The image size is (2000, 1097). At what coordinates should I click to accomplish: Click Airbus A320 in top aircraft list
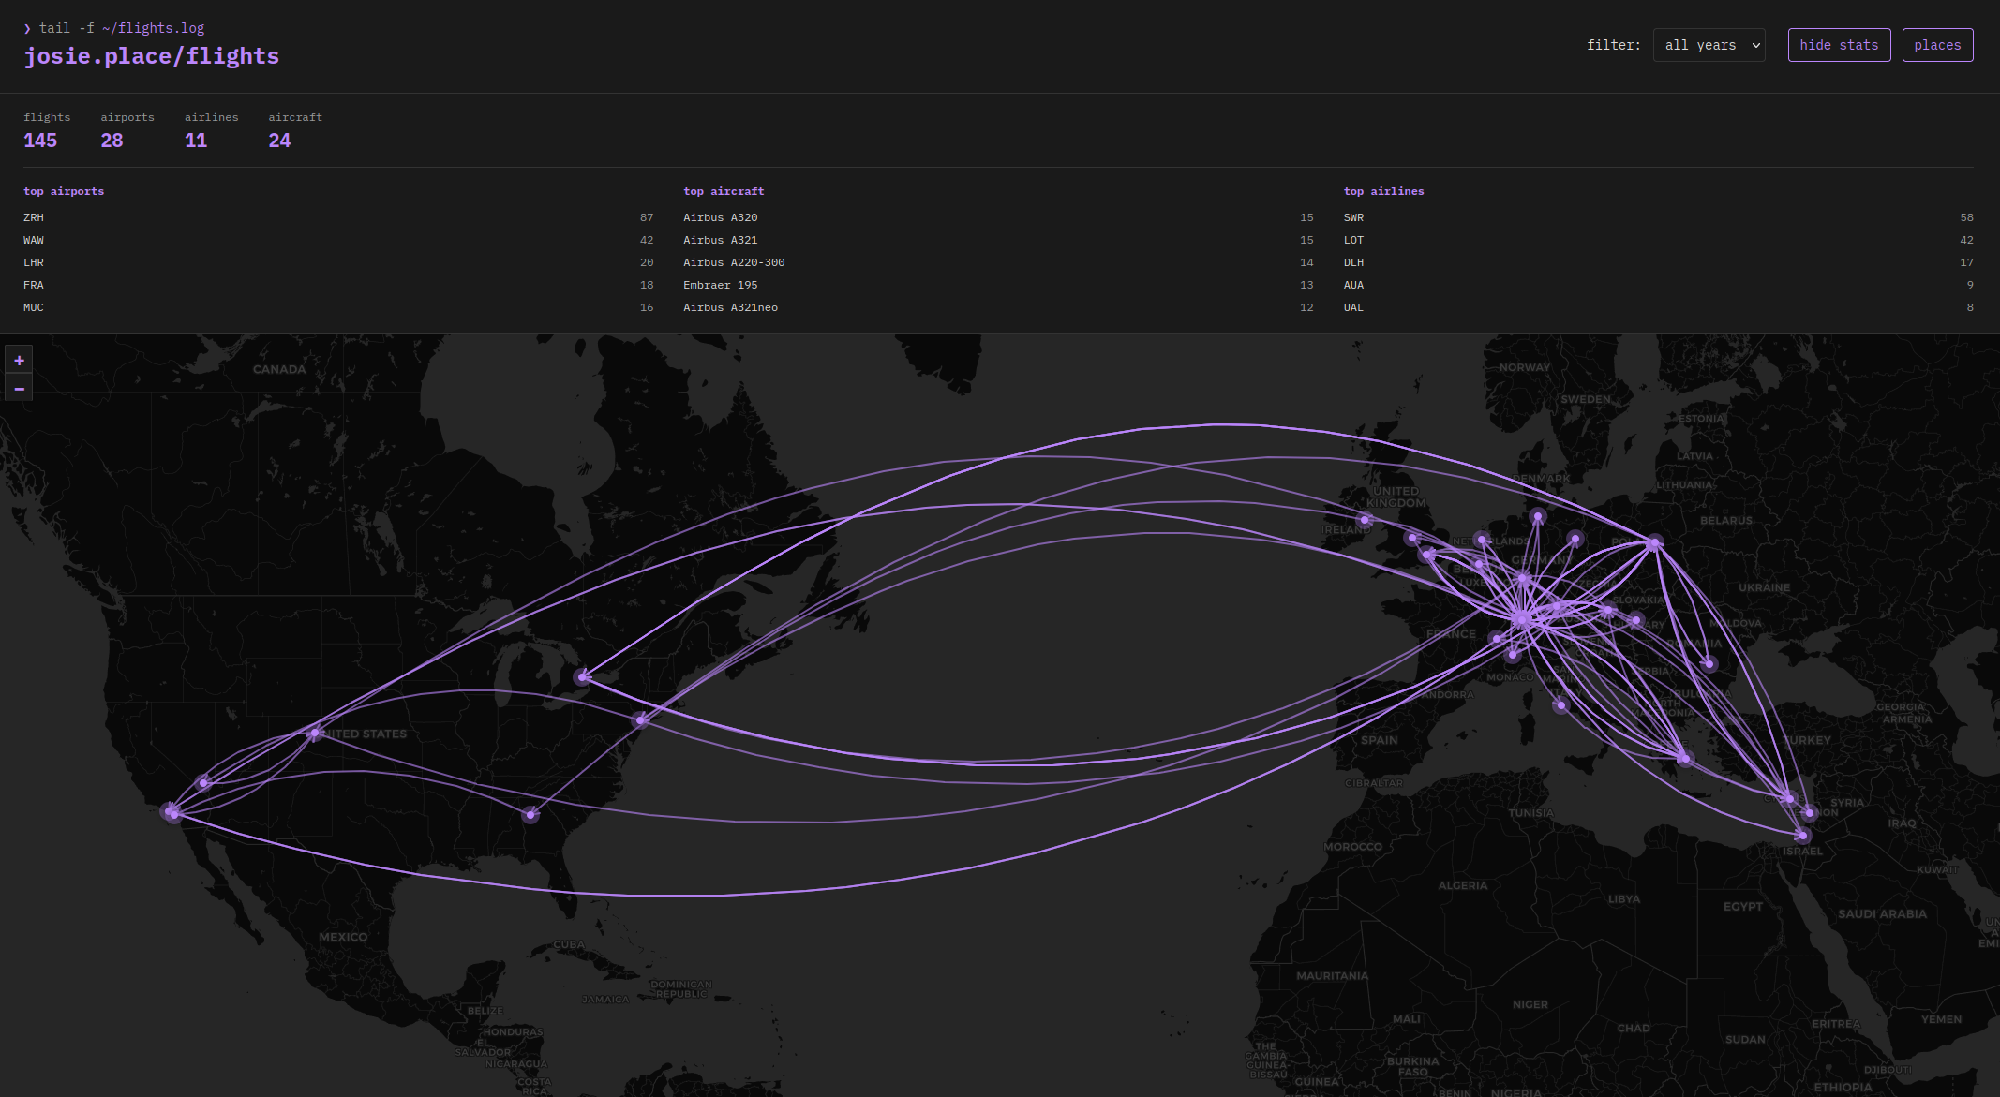tap(720, 217)
